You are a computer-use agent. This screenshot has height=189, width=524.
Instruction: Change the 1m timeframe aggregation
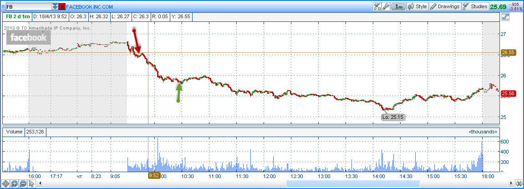click(x=398, y=6)
